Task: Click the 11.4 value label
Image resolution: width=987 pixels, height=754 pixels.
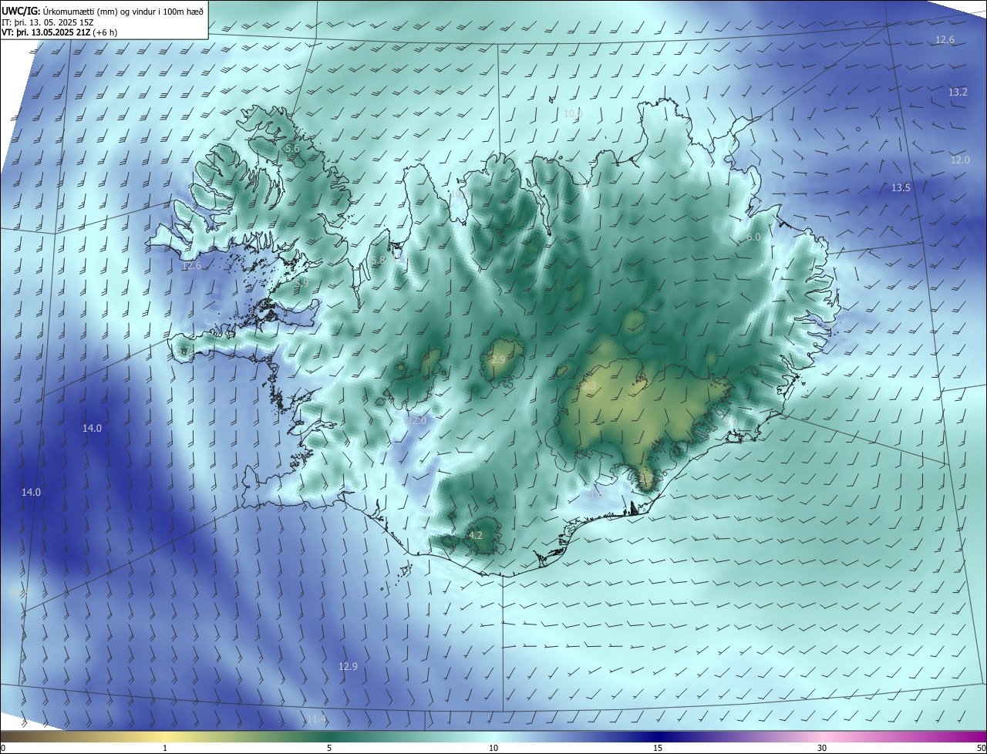Action: tap(317, 719)
